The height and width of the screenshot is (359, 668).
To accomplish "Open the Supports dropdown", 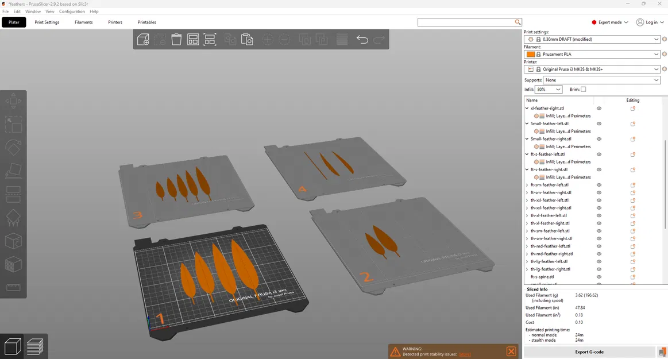I will 601,80.
